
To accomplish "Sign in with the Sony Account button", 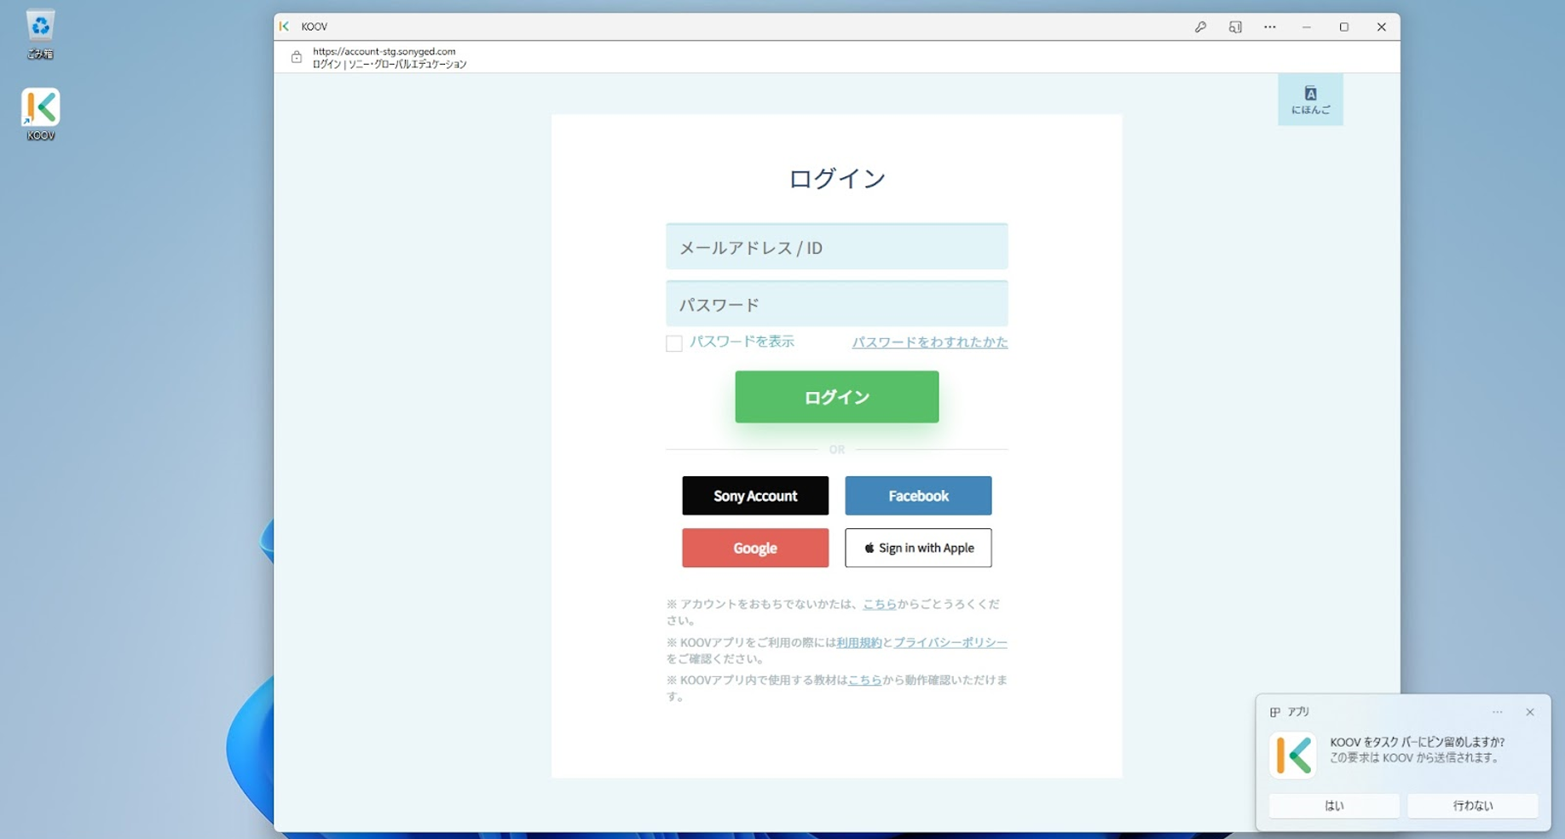I will tap(754, 495).
